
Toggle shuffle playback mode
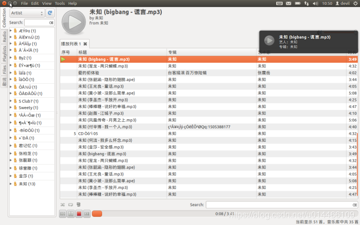[x=62, y=205]
